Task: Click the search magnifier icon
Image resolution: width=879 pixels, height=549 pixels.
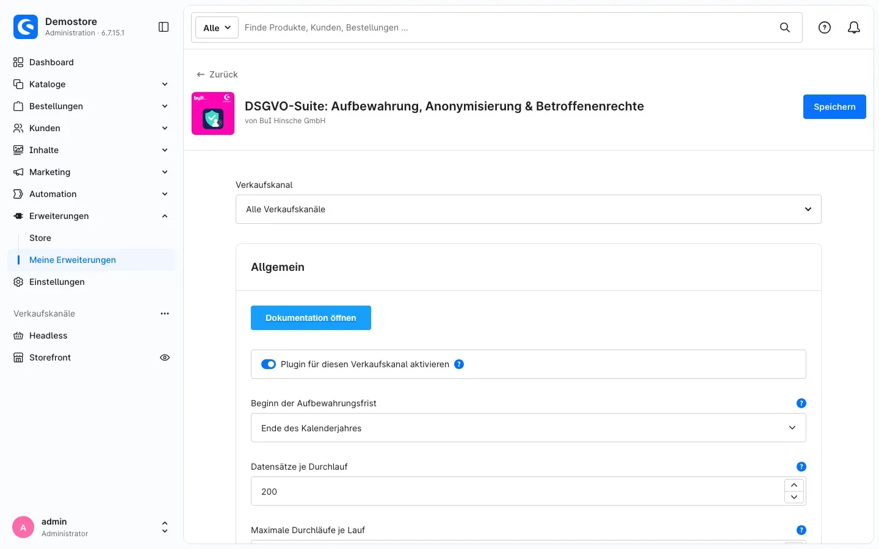Action: coord(785,27)
